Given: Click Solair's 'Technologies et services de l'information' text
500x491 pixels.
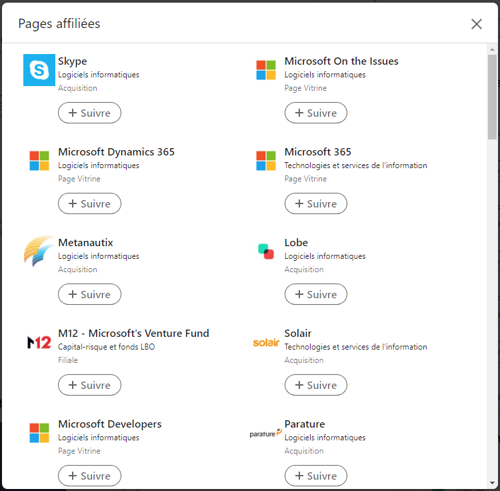Looking at the screenshot, I should [355, 347].
